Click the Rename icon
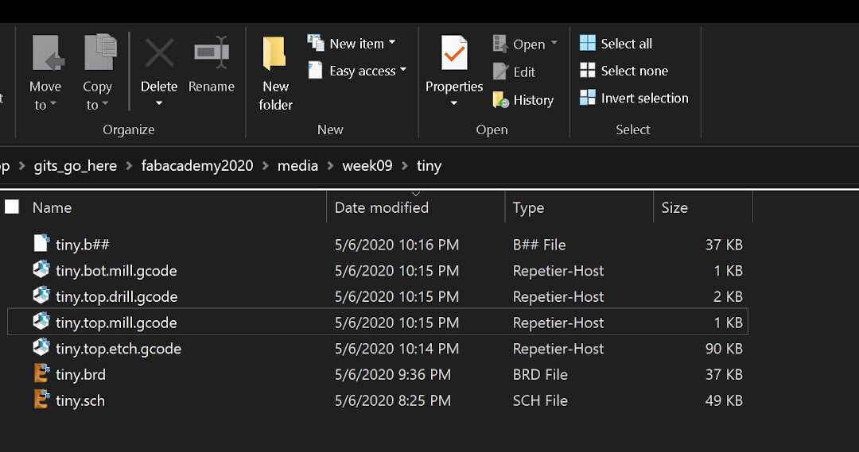The height and width of the screenshot is (452, 859). [212, 54]
